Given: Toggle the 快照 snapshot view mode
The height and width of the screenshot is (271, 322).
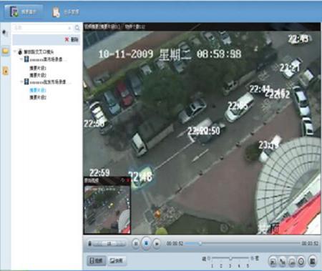Looking at the screenshot, I should coord(117,261).
